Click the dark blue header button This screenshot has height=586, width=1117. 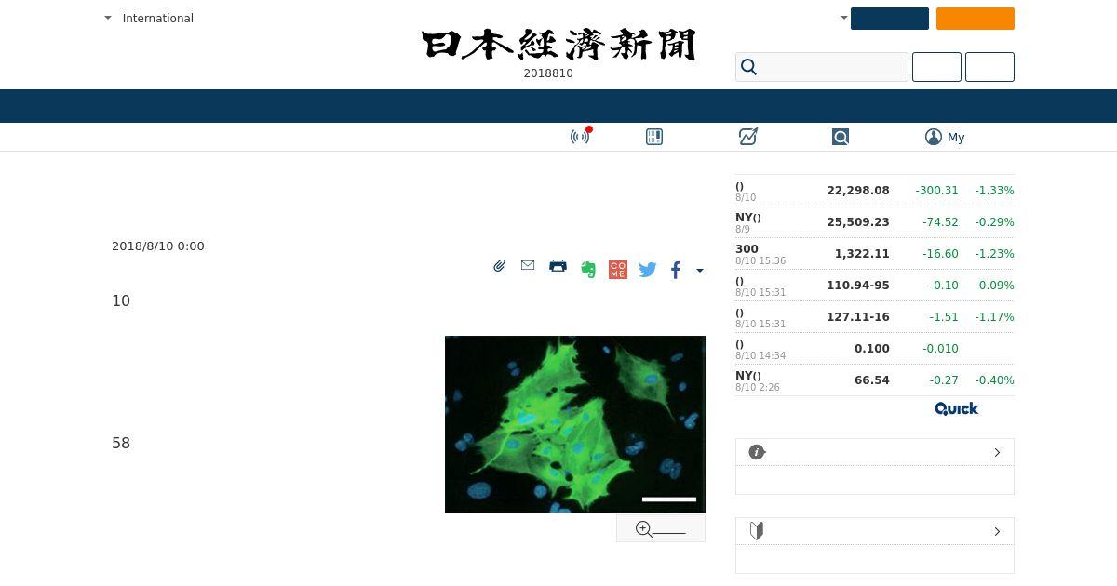coord(890,19)
